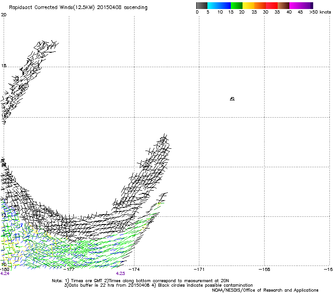
Task: Click the 'Data buffer is 22 hrs' note line
Action: pos(158,285)
